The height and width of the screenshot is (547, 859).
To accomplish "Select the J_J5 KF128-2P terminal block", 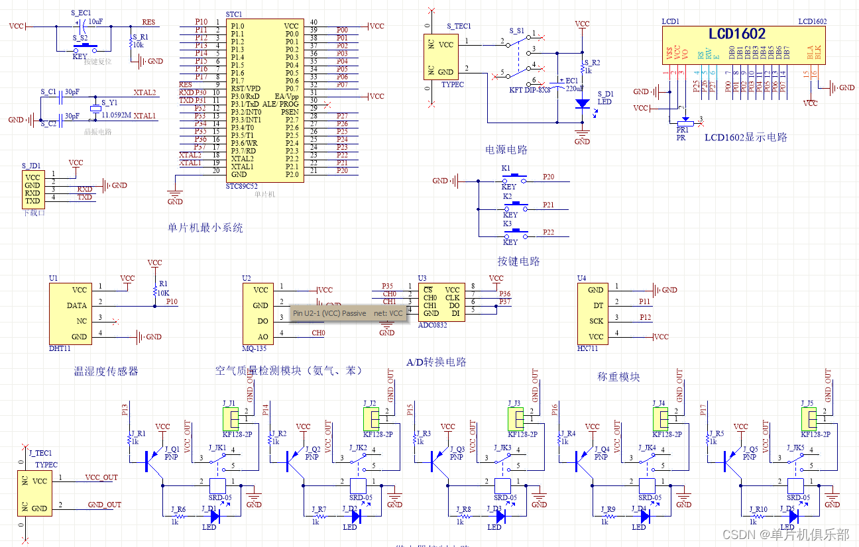I will click(x=809, y=418).
